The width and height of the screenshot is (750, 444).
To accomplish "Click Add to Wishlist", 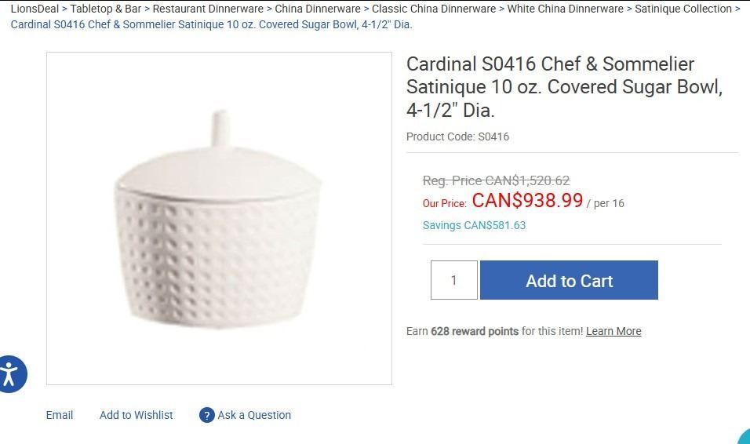I will coord(136,415).
